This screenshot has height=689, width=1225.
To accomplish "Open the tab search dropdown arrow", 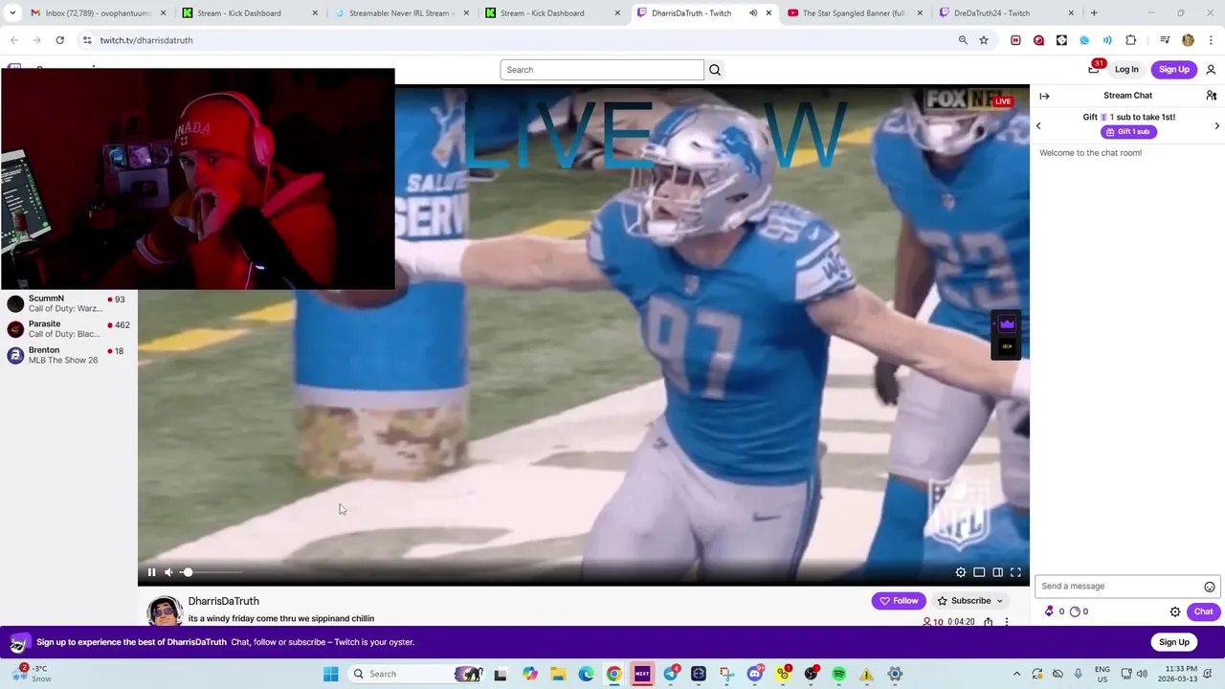I will point(12,13).
